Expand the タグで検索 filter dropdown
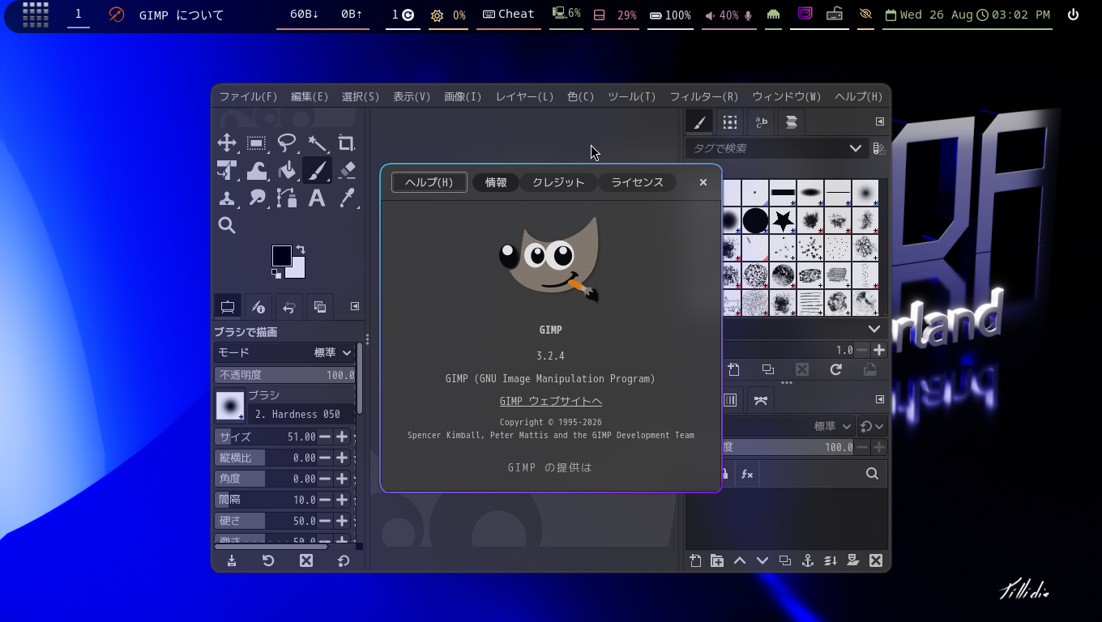Screen dimensions: 1102x622 click(855, 148)
